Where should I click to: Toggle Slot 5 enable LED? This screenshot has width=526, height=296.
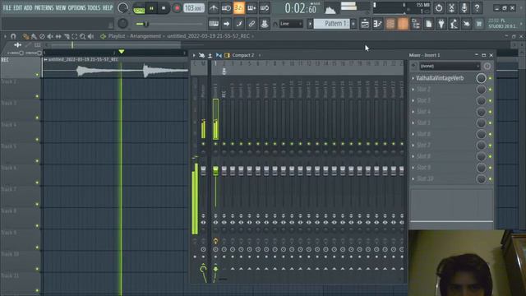(490, 123)
